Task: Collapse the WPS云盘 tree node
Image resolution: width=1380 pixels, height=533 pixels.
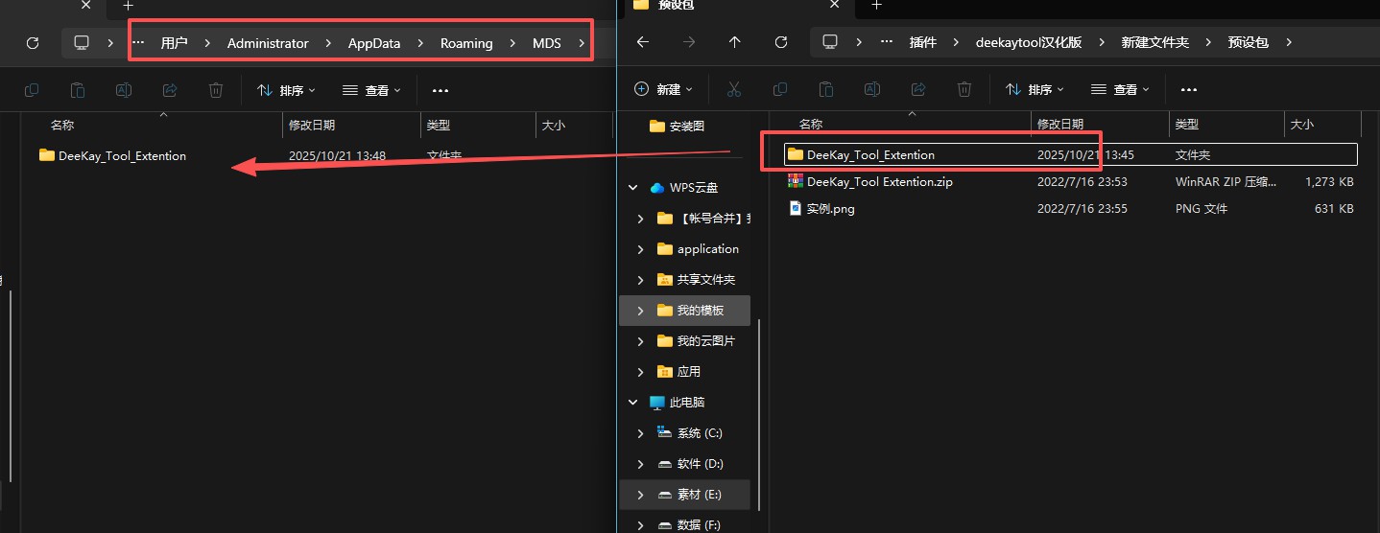Action: click(633, 188)
